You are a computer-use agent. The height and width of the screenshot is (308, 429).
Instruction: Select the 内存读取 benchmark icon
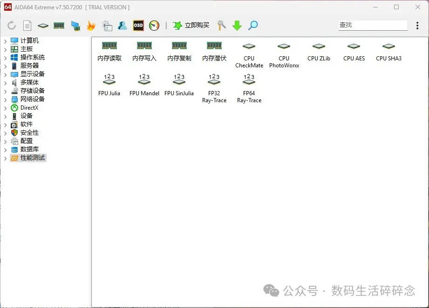tap(109, 52)
